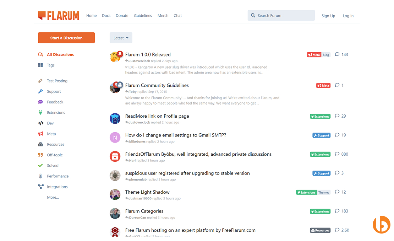This screenshot has height=241, width=394.
Task: Click the Tags grid icon
Action: coord(40,65)
